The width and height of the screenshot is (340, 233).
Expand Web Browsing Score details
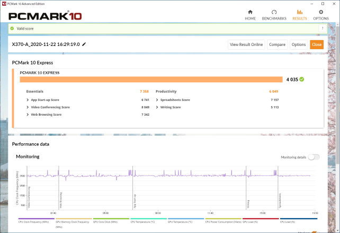pyautogui.click(x=28, y=115)
